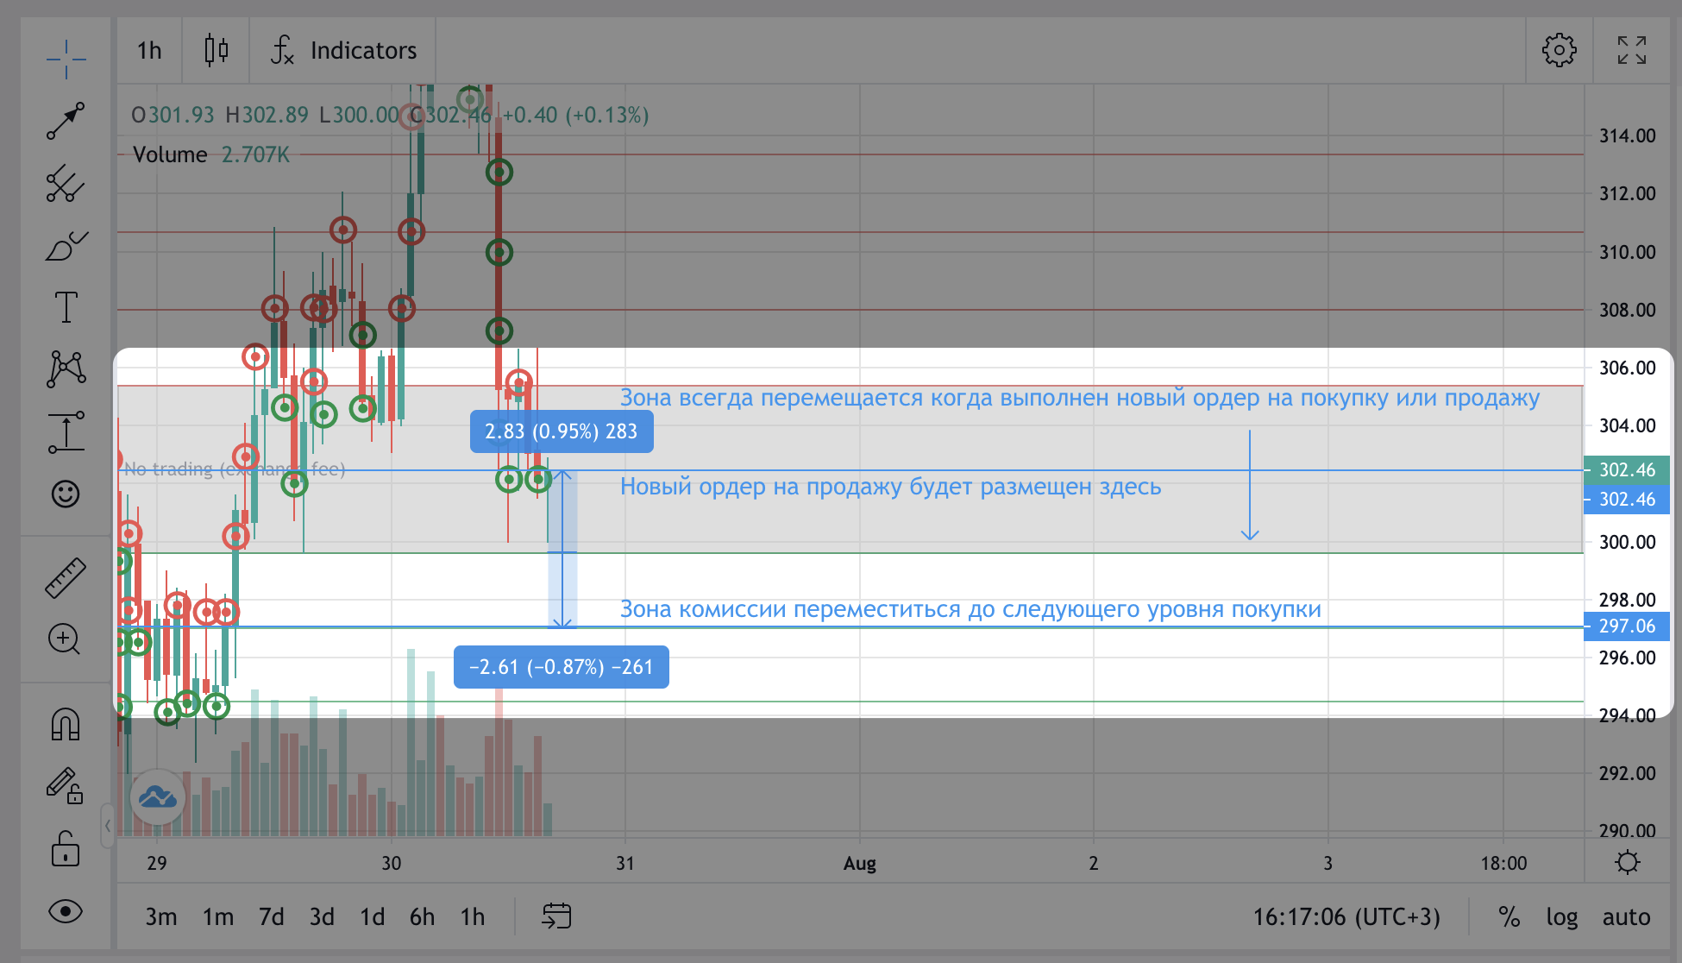
Task: Open go to date calendar
Action: point(556,916)
